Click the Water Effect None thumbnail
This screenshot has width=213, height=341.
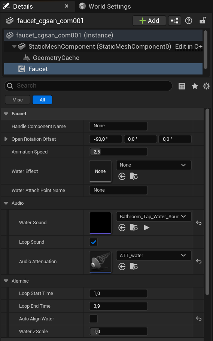click(x=100, y=171)
